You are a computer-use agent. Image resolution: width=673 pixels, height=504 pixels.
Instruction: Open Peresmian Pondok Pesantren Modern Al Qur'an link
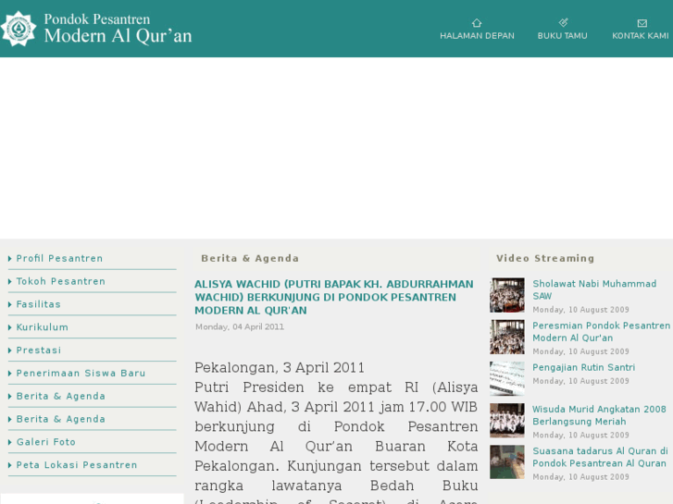pyautogui.click(x=602, y=332)
